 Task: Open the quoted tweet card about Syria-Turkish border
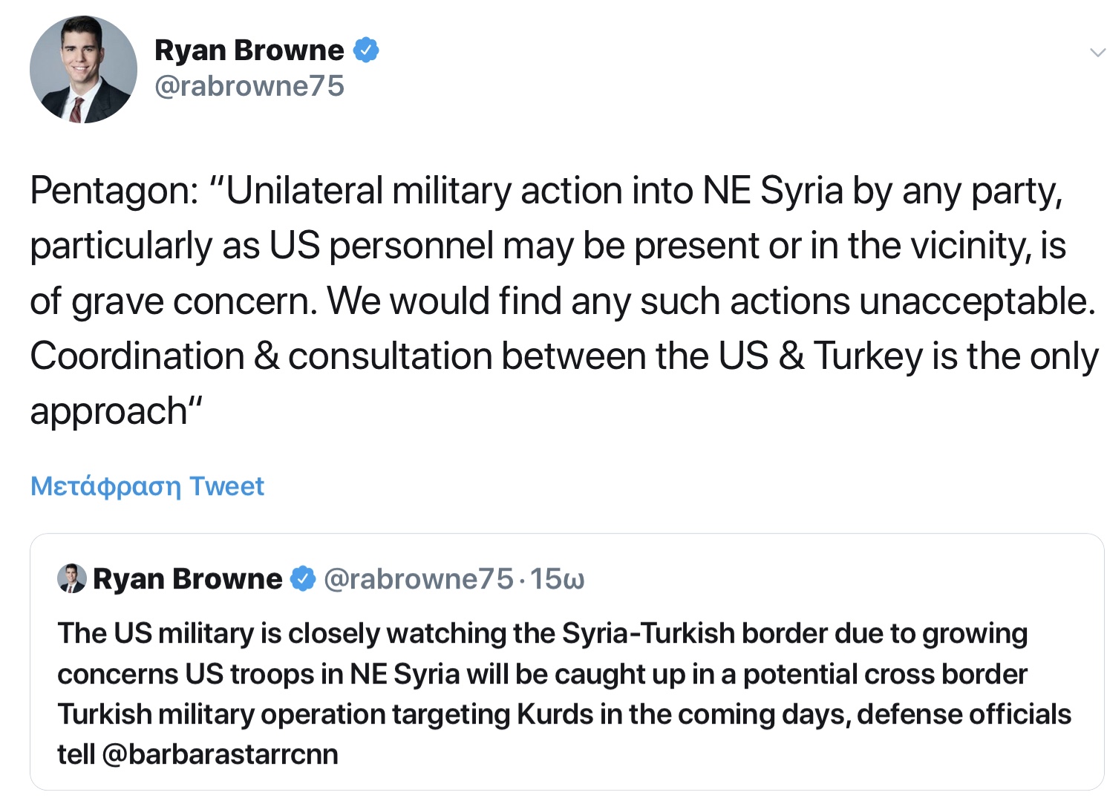tap(567, 661)
